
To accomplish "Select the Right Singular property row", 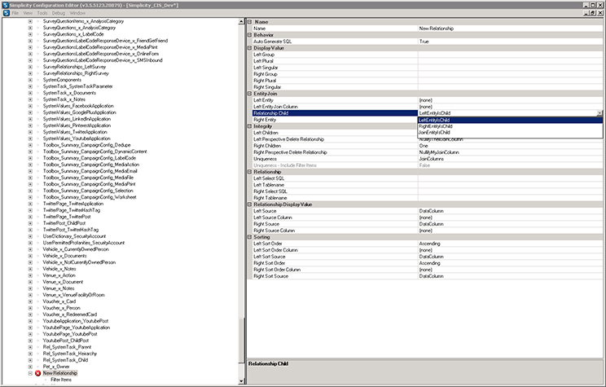I will 428,87.
